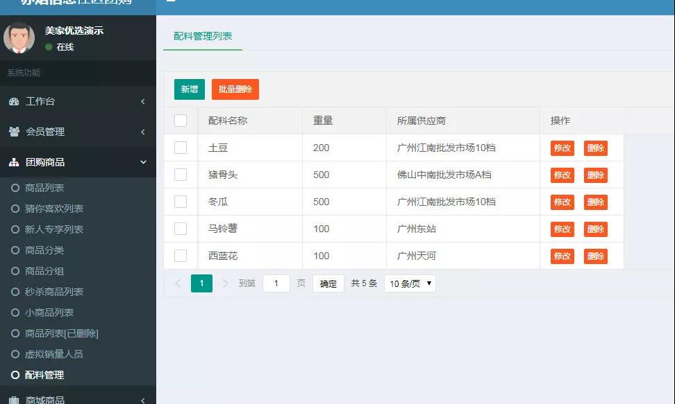Open 商品分类 in the sidebar
Image resolution: width=675 pixels, height=404 pixels.
44,250
